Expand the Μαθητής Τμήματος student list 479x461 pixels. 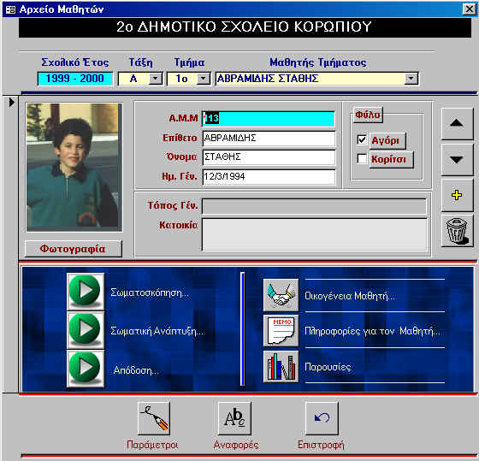click(411, 79)
